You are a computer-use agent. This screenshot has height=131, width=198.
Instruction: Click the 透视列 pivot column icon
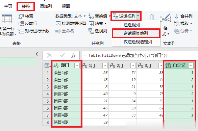coord(91,31)
